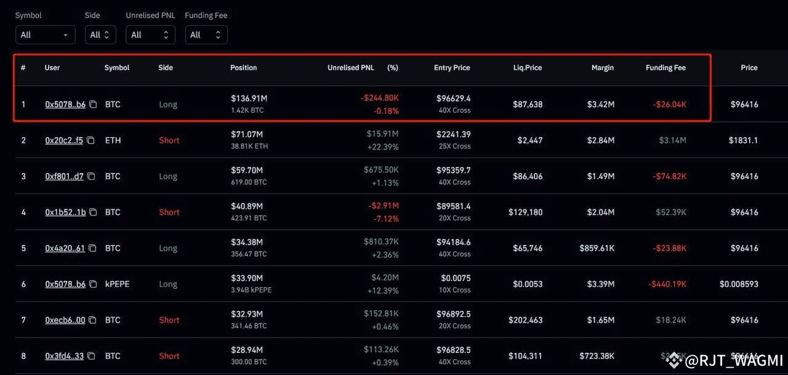Copy address 0x5078..b6 in row 1
Viewport: 788px width, 375px height.
point(93,105)
